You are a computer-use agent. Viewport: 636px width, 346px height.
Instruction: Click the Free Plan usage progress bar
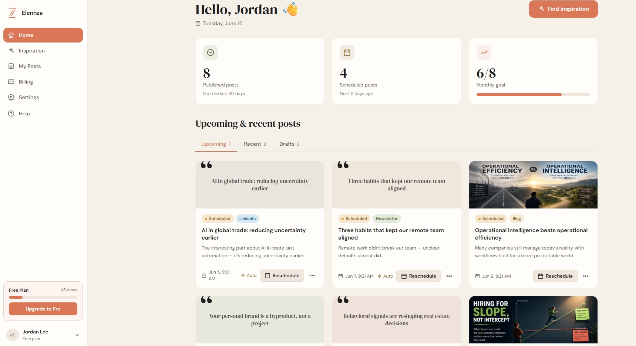[x=43, y=297]
